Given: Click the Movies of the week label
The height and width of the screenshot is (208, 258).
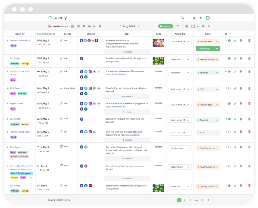Looking at the screenshot, I should 19,157.
